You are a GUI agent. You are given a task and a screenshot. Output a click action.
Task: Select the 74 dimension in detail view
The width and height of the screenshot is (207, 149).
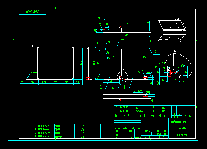tap(175, 80)
